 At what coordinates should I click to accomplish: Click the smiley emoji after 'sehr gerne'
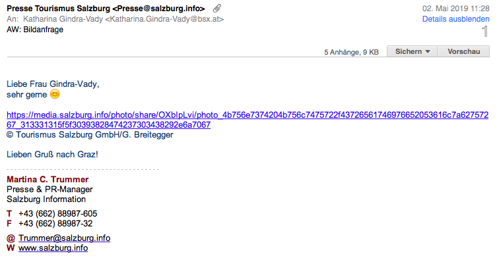(55, 94)
